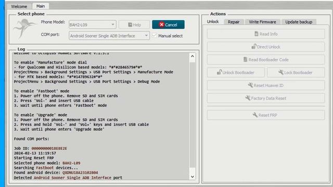Click the Help button
This screenshot has width=333, height=187.
tap(134, 25)
